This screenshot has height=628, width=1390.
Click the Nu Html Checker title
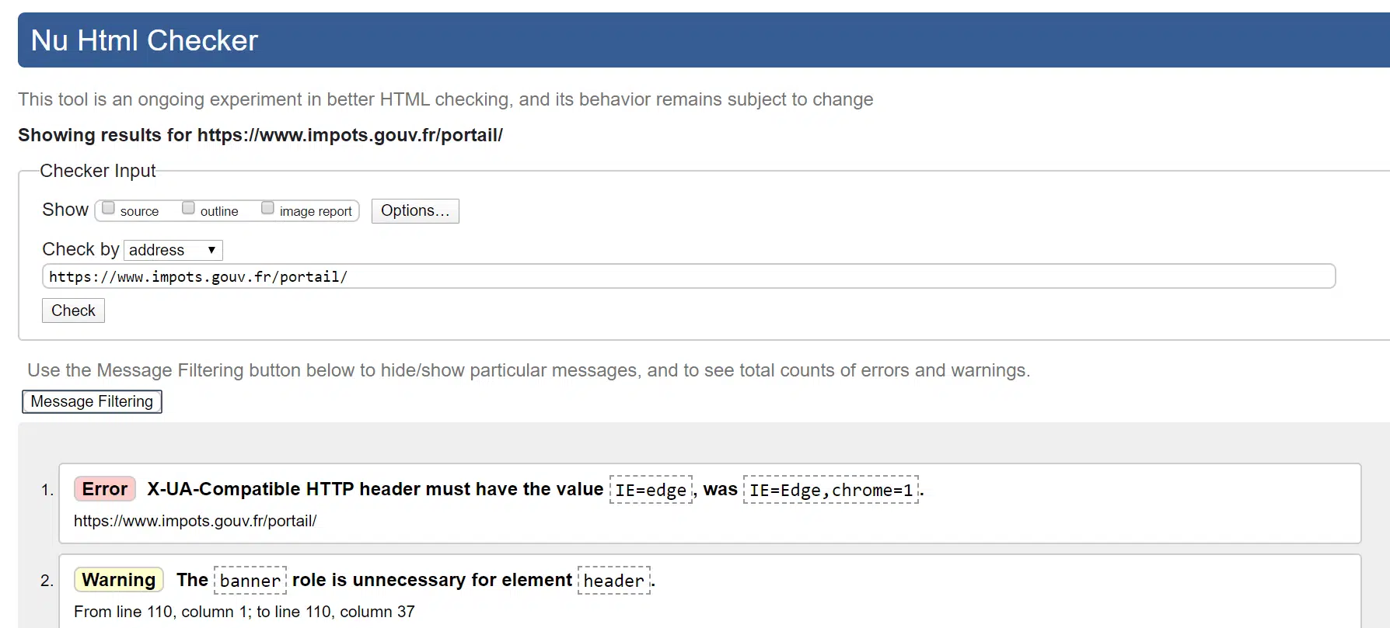coord(145,40)
